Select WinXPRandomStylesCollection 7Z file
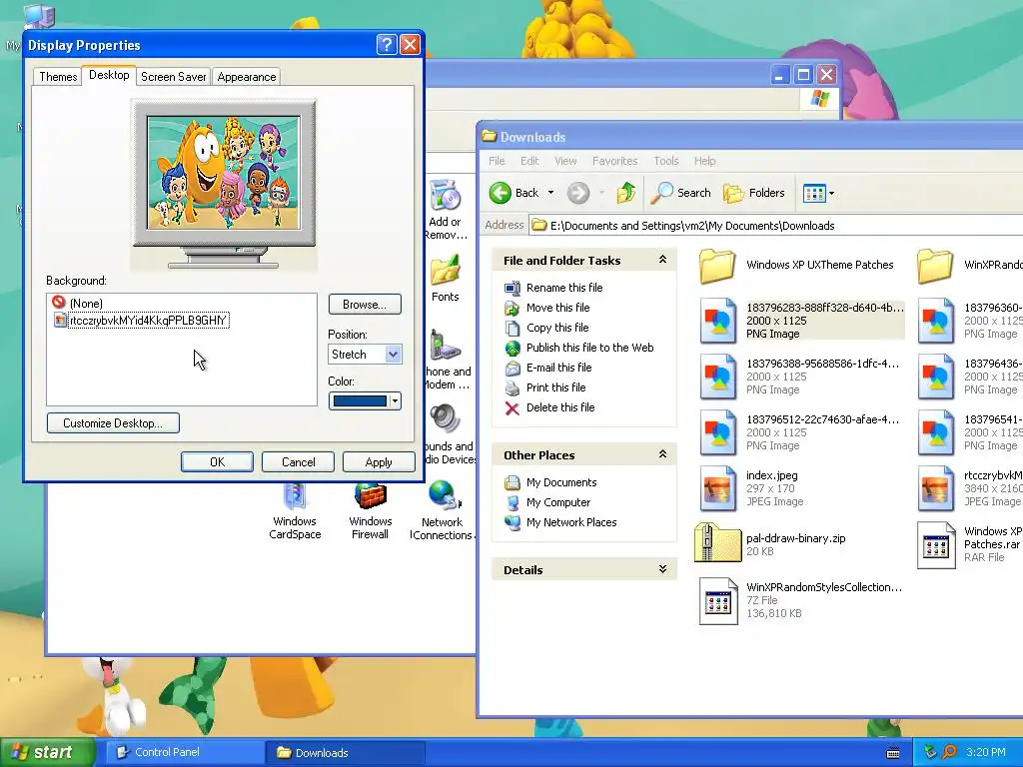Screen dimensions: 1023x767 [800, 600]
